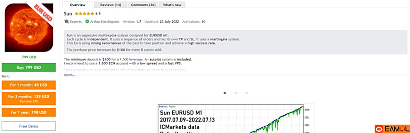This screenshot has height=133, width=410.
Task: Click the Experts category icon
Action: coord(66,22)
